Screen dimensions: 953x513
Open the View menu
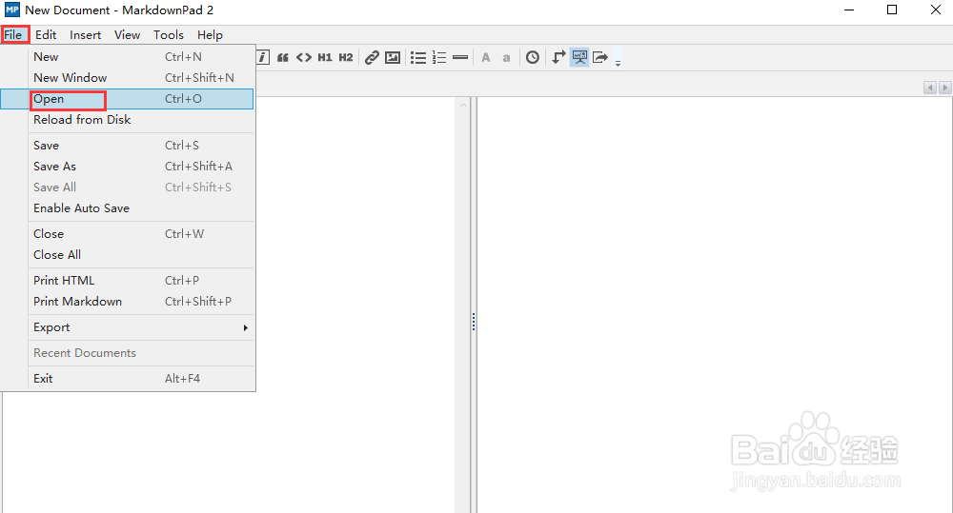tap(127, 34)
